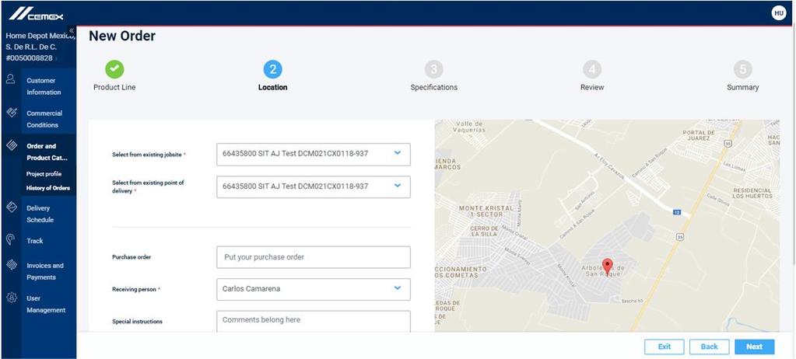Click the Purchase order input field
Screen dimensions: 796x359
pyautogui.click(x=314, y=257)
